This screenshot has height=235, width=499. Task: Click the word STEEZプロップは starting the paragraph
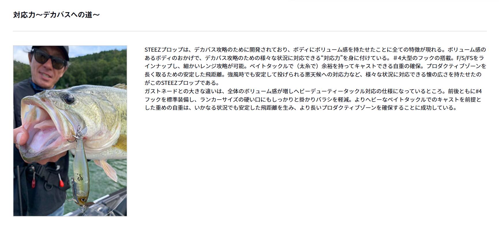tap(166, 50)
